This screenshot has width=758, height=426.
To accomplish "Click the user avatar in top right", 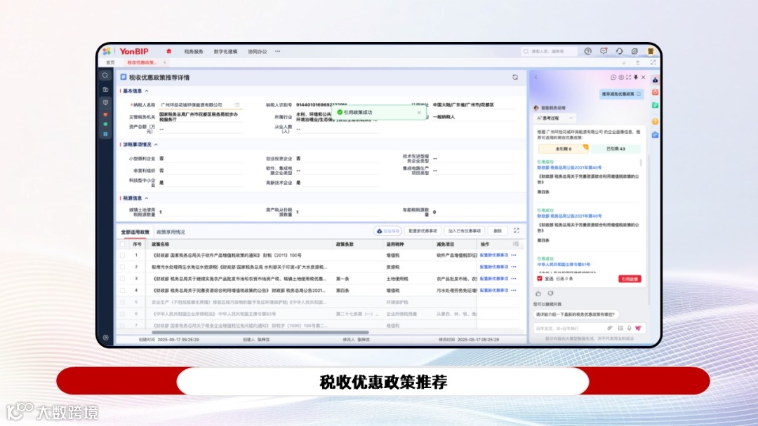I will 651,51.
